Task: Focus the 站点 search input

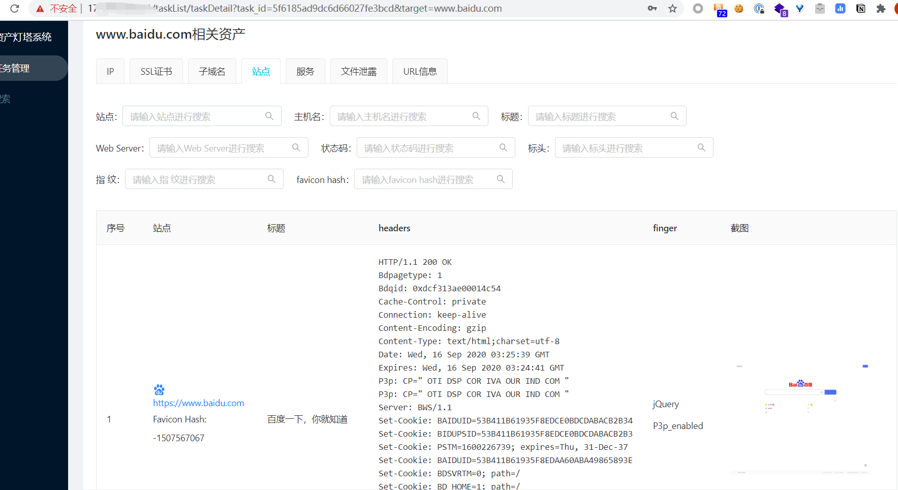Action: coord(202,116)
